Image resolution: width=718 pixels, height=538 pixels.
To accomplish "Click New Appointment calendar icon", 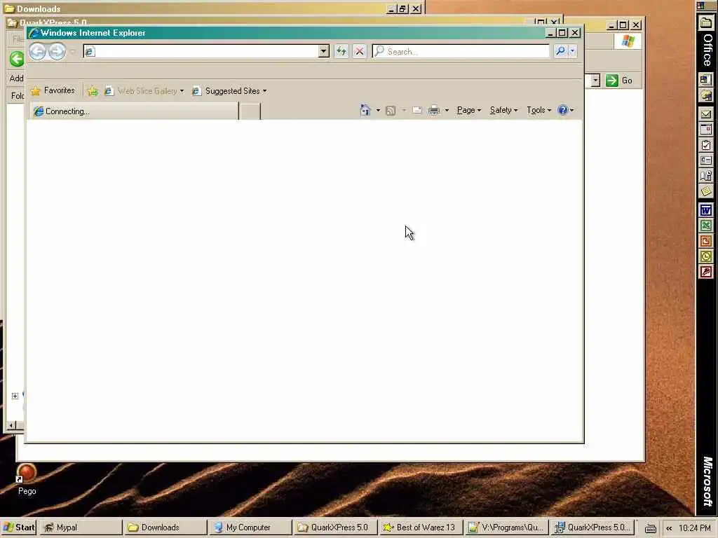I will pos(705,130).
